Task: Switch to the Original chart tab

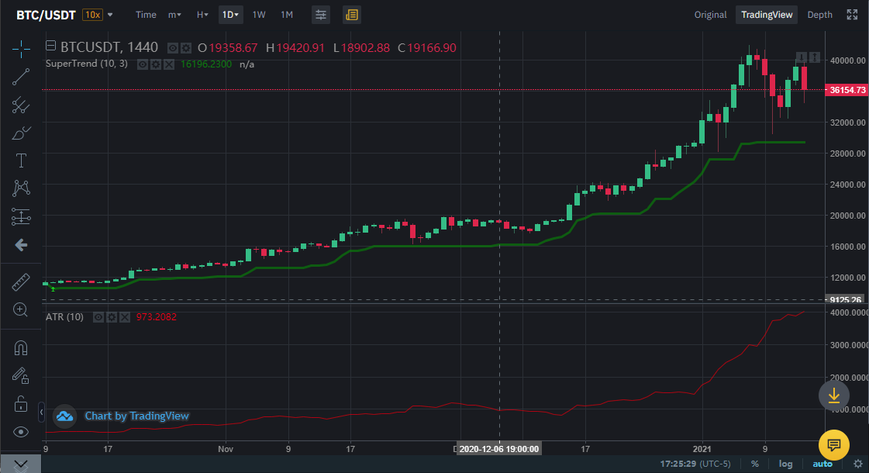Action: pos(710,14)
